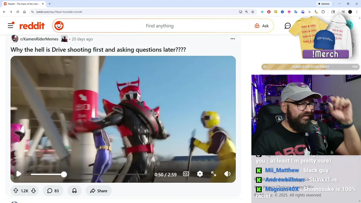
Task: Open the post's three-dot options menu
Action: pyautogui.click(x=233, y=39)
